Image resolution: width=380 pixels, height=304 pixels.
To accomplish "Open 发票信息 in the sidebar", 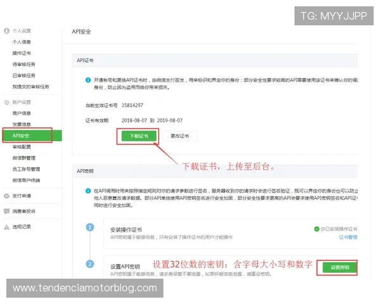I will 22,124.
